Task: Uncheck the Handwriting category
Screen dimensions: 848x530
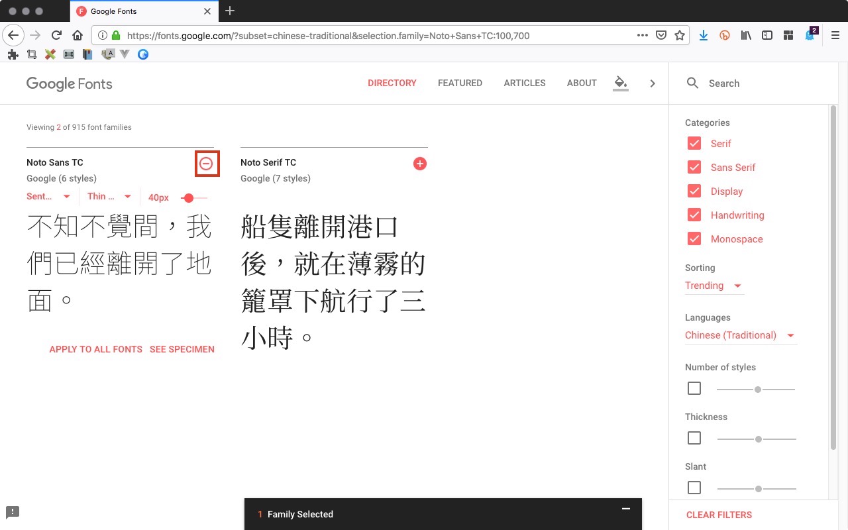Action: click(x=694, y=215)
